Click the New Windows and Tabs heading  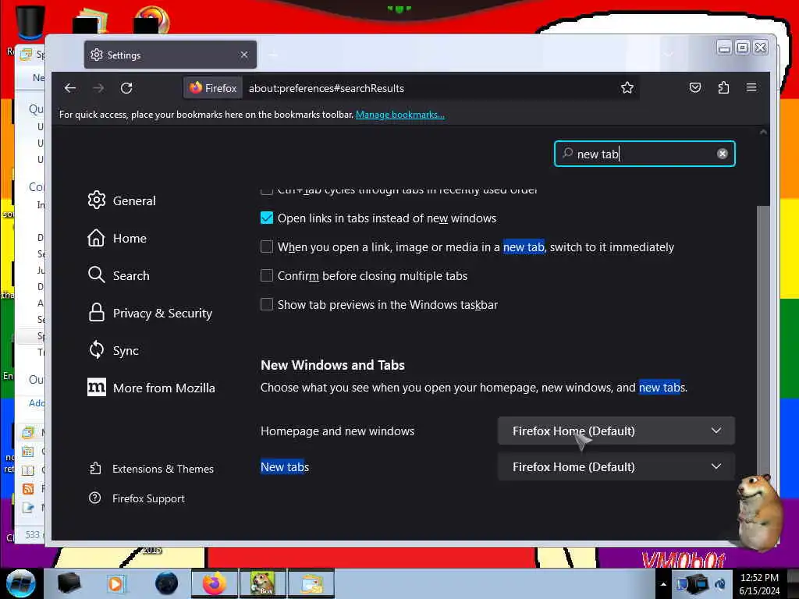click(332, 365)
